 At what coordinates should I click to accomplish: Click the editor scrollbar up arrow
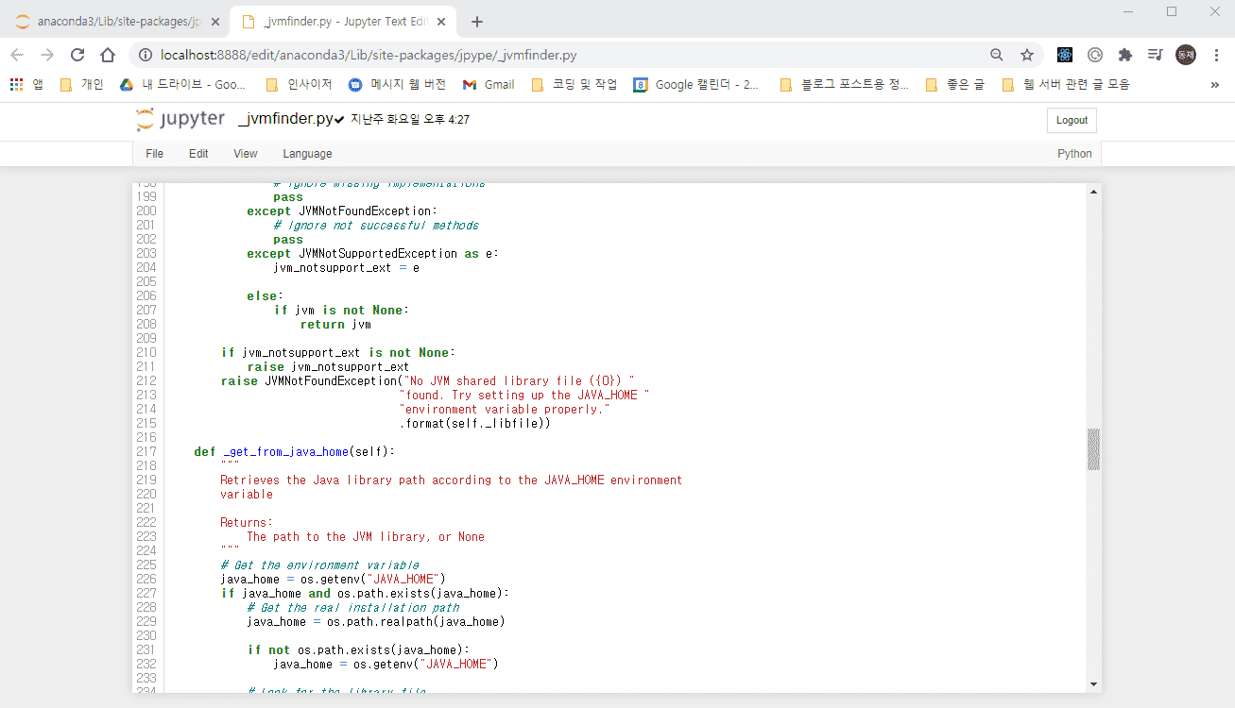1094,192
